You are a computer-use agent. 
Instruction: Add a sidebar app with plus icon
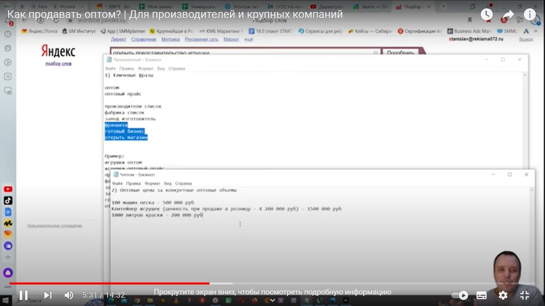point(8,257)
